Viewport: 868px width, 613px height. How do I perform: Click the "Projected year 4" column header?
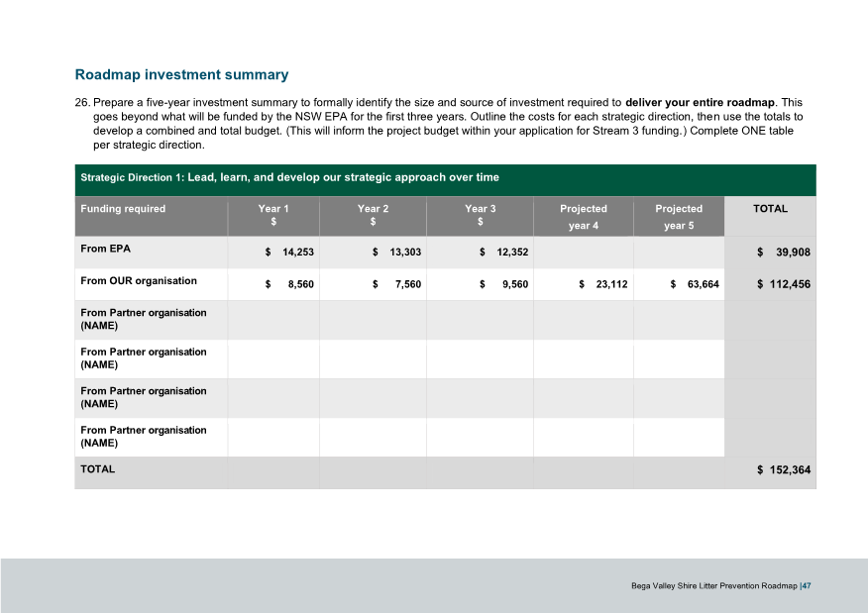point(583,217)
